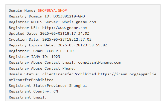Click the complaint@gname.com abuse email
Image resolution: width=162 pixels, height=101 pixels.
99,63
